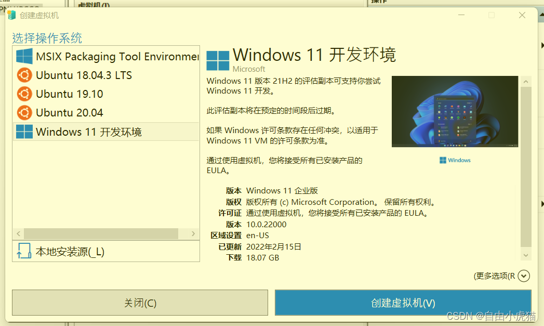
Task: Click download size 18.07 GB
Action: tap(262, 257)
